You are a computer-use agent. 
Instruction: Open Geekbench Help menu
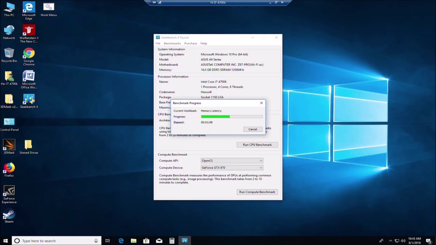(204, 43)
